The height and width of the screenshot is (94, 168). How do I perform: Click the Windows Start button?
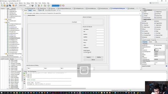click(x=2, y=93)
